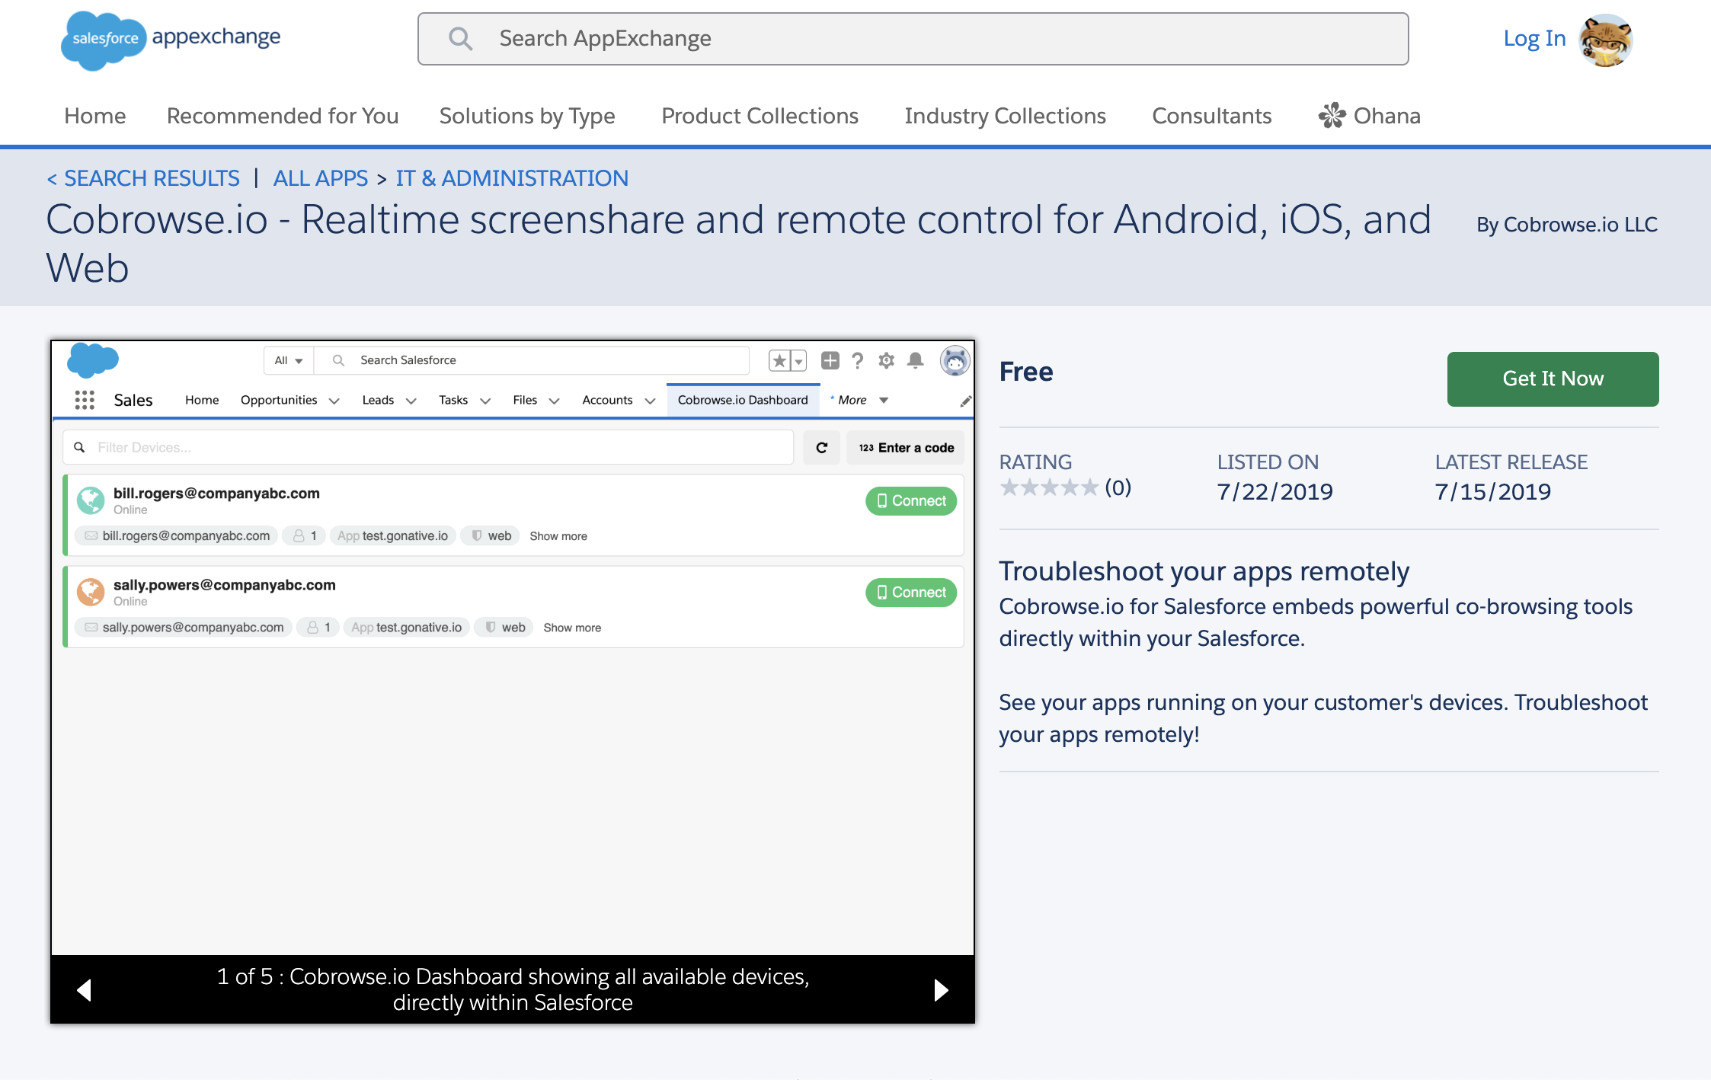Click the sally.powers@companyabc.com email tag
The width and height of the screenshot is (1711, 1080).
click(x=184, y=628)
